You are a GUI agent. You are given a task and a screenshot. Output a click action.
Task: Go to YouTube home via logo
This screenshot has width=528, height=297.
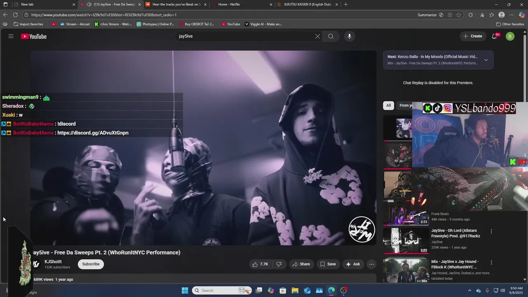34,36
